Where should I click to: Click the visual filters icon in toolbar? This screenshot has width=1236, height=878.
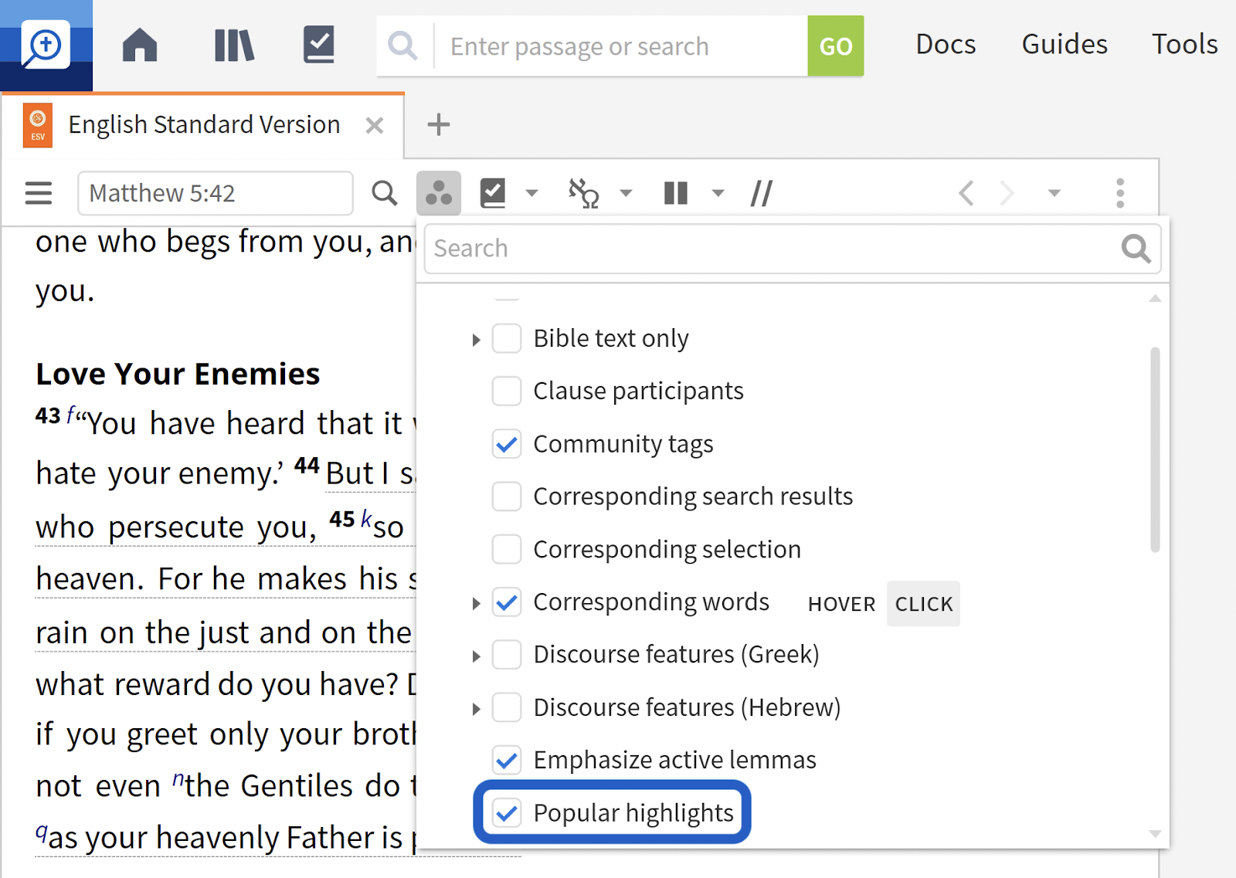click(x=438, y=193)
